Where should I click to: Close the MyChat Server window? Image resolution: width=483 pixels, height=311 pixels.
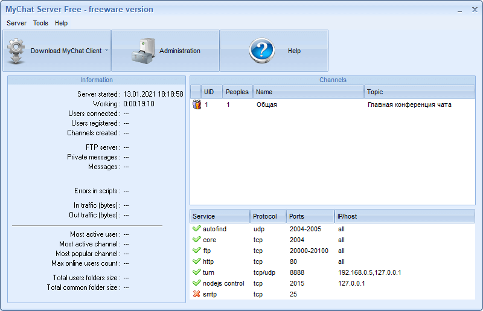475,10
